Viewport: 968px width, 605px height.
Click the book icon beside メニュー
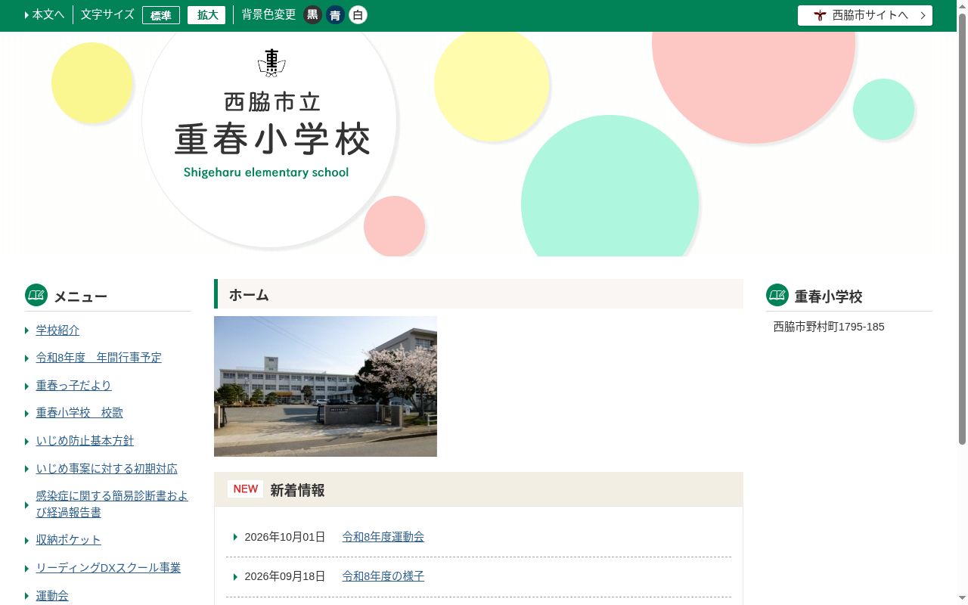36,295
